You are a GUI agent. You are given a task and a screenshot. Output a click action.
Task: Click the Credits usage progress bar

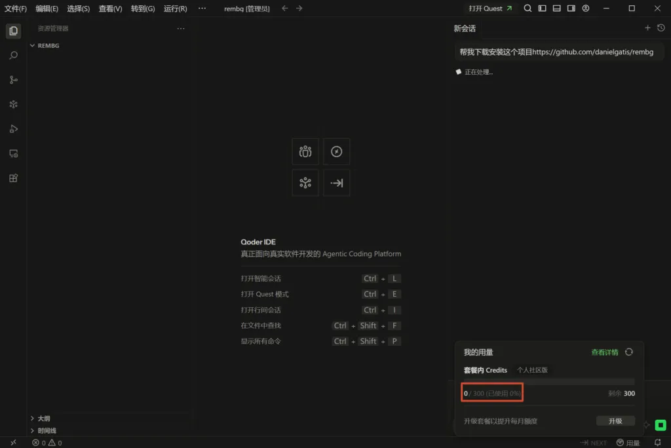[549, 382]
